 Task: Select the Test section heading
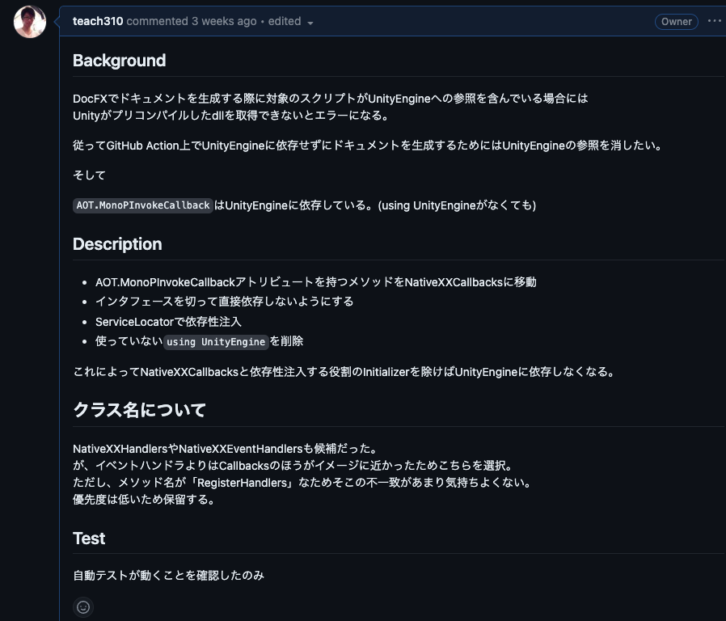point(89,538)
